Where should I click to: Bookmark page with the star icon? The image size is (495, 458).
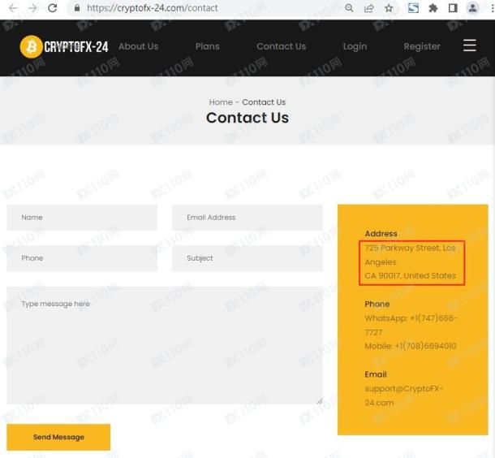point(389,8)
